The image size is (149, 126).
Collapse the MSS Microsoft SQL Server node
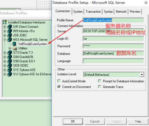(5, 40)
